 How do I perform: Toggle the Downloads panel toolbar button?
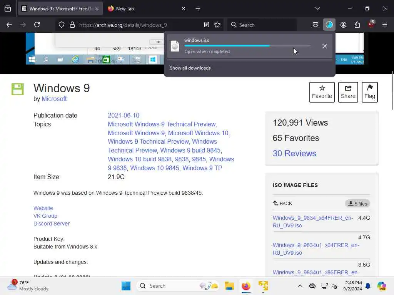point(329,25)
